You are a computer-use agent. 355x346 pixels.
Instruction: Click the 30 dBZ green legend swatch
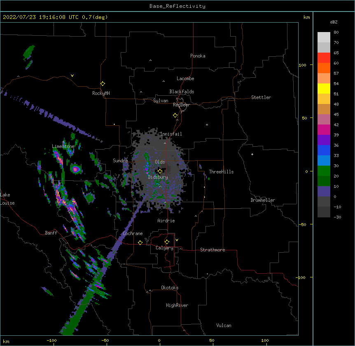coord(324,171)
